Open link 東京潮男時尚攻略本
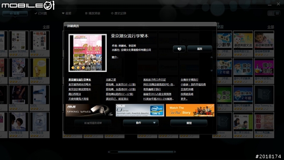Viewport: 284px width, 160px height. tap(80, 84)
